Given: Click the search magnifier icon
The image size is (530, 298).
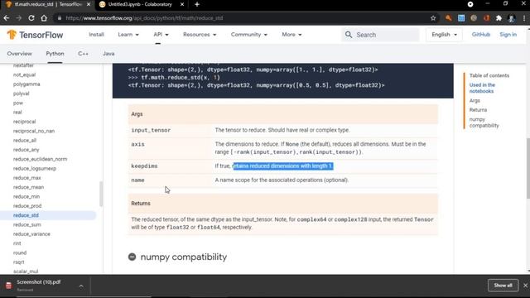Looking at the screenshot, I should point(349,35).
